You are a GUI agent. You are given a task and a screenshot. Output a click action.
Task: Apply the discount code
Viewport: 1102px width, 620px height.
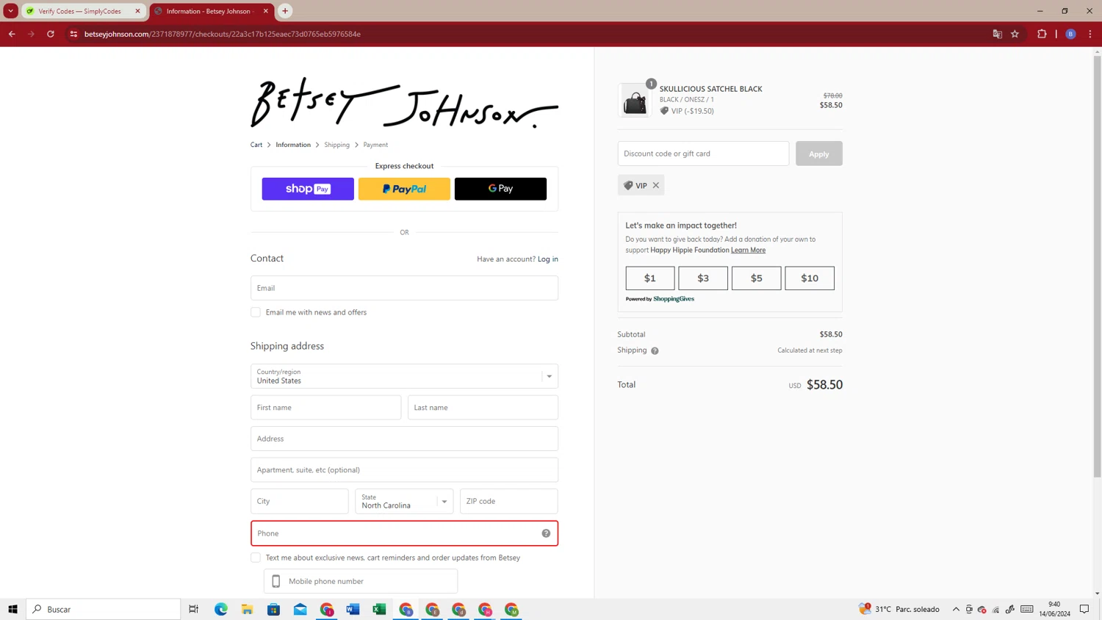click(x=818, y=154)
